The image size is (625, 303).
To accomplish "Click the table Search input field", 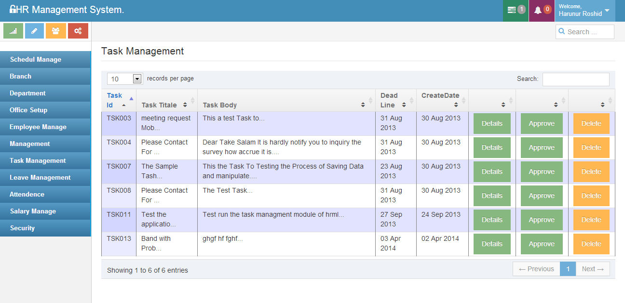I will coord(576,79).
